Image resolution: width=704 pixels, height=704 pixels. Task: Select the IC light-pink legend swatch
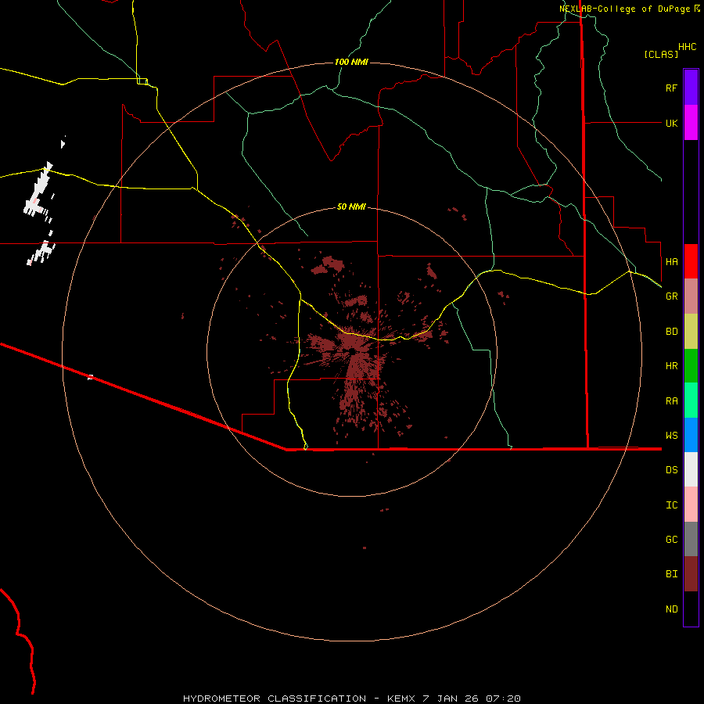click(691, 505)
